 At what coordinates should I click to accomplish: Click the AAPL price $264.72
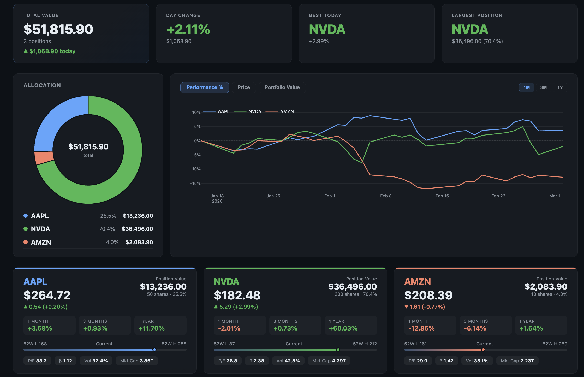(x=47, y=296)
